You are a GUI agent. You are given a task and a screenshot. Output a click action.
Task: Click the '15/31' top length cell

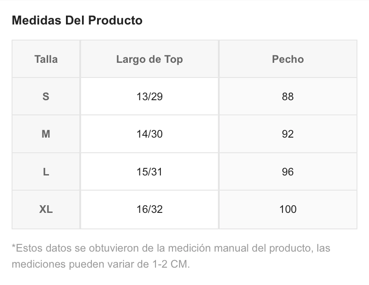(x=149, y=172)
